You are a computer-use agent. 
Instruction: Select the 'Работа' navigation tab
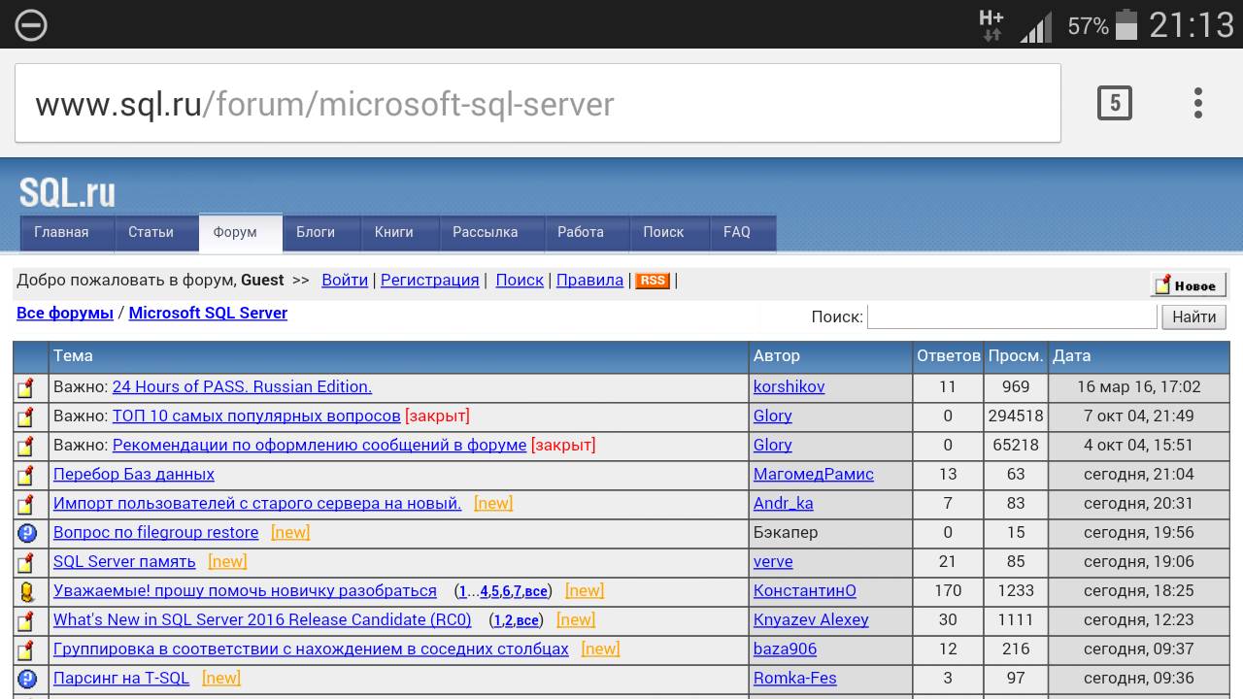581,233
